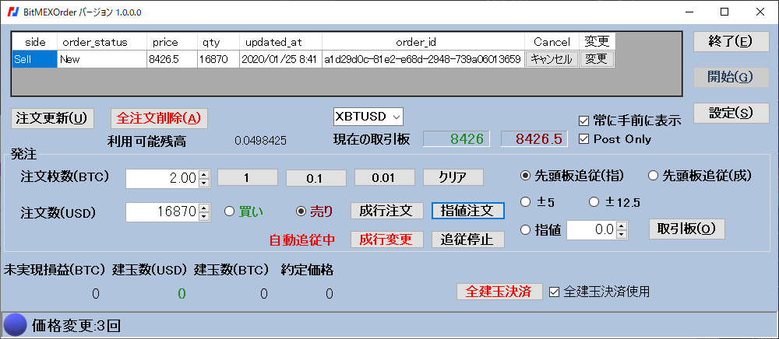Click the red ask price 8426.5 box

pos(534,139)
